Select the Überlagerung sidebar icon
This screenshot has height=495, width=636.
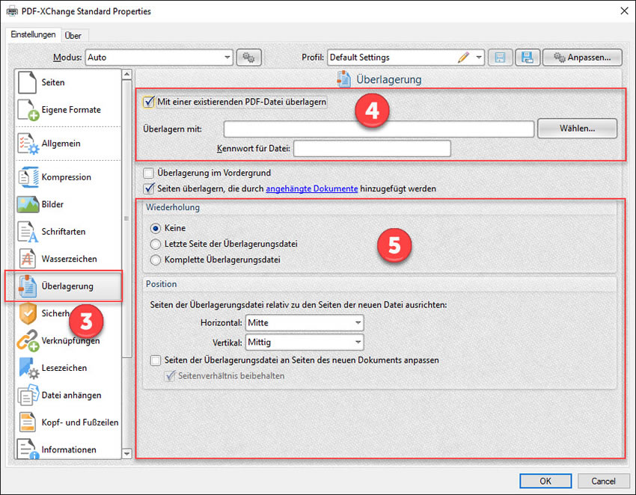(27, 286)
